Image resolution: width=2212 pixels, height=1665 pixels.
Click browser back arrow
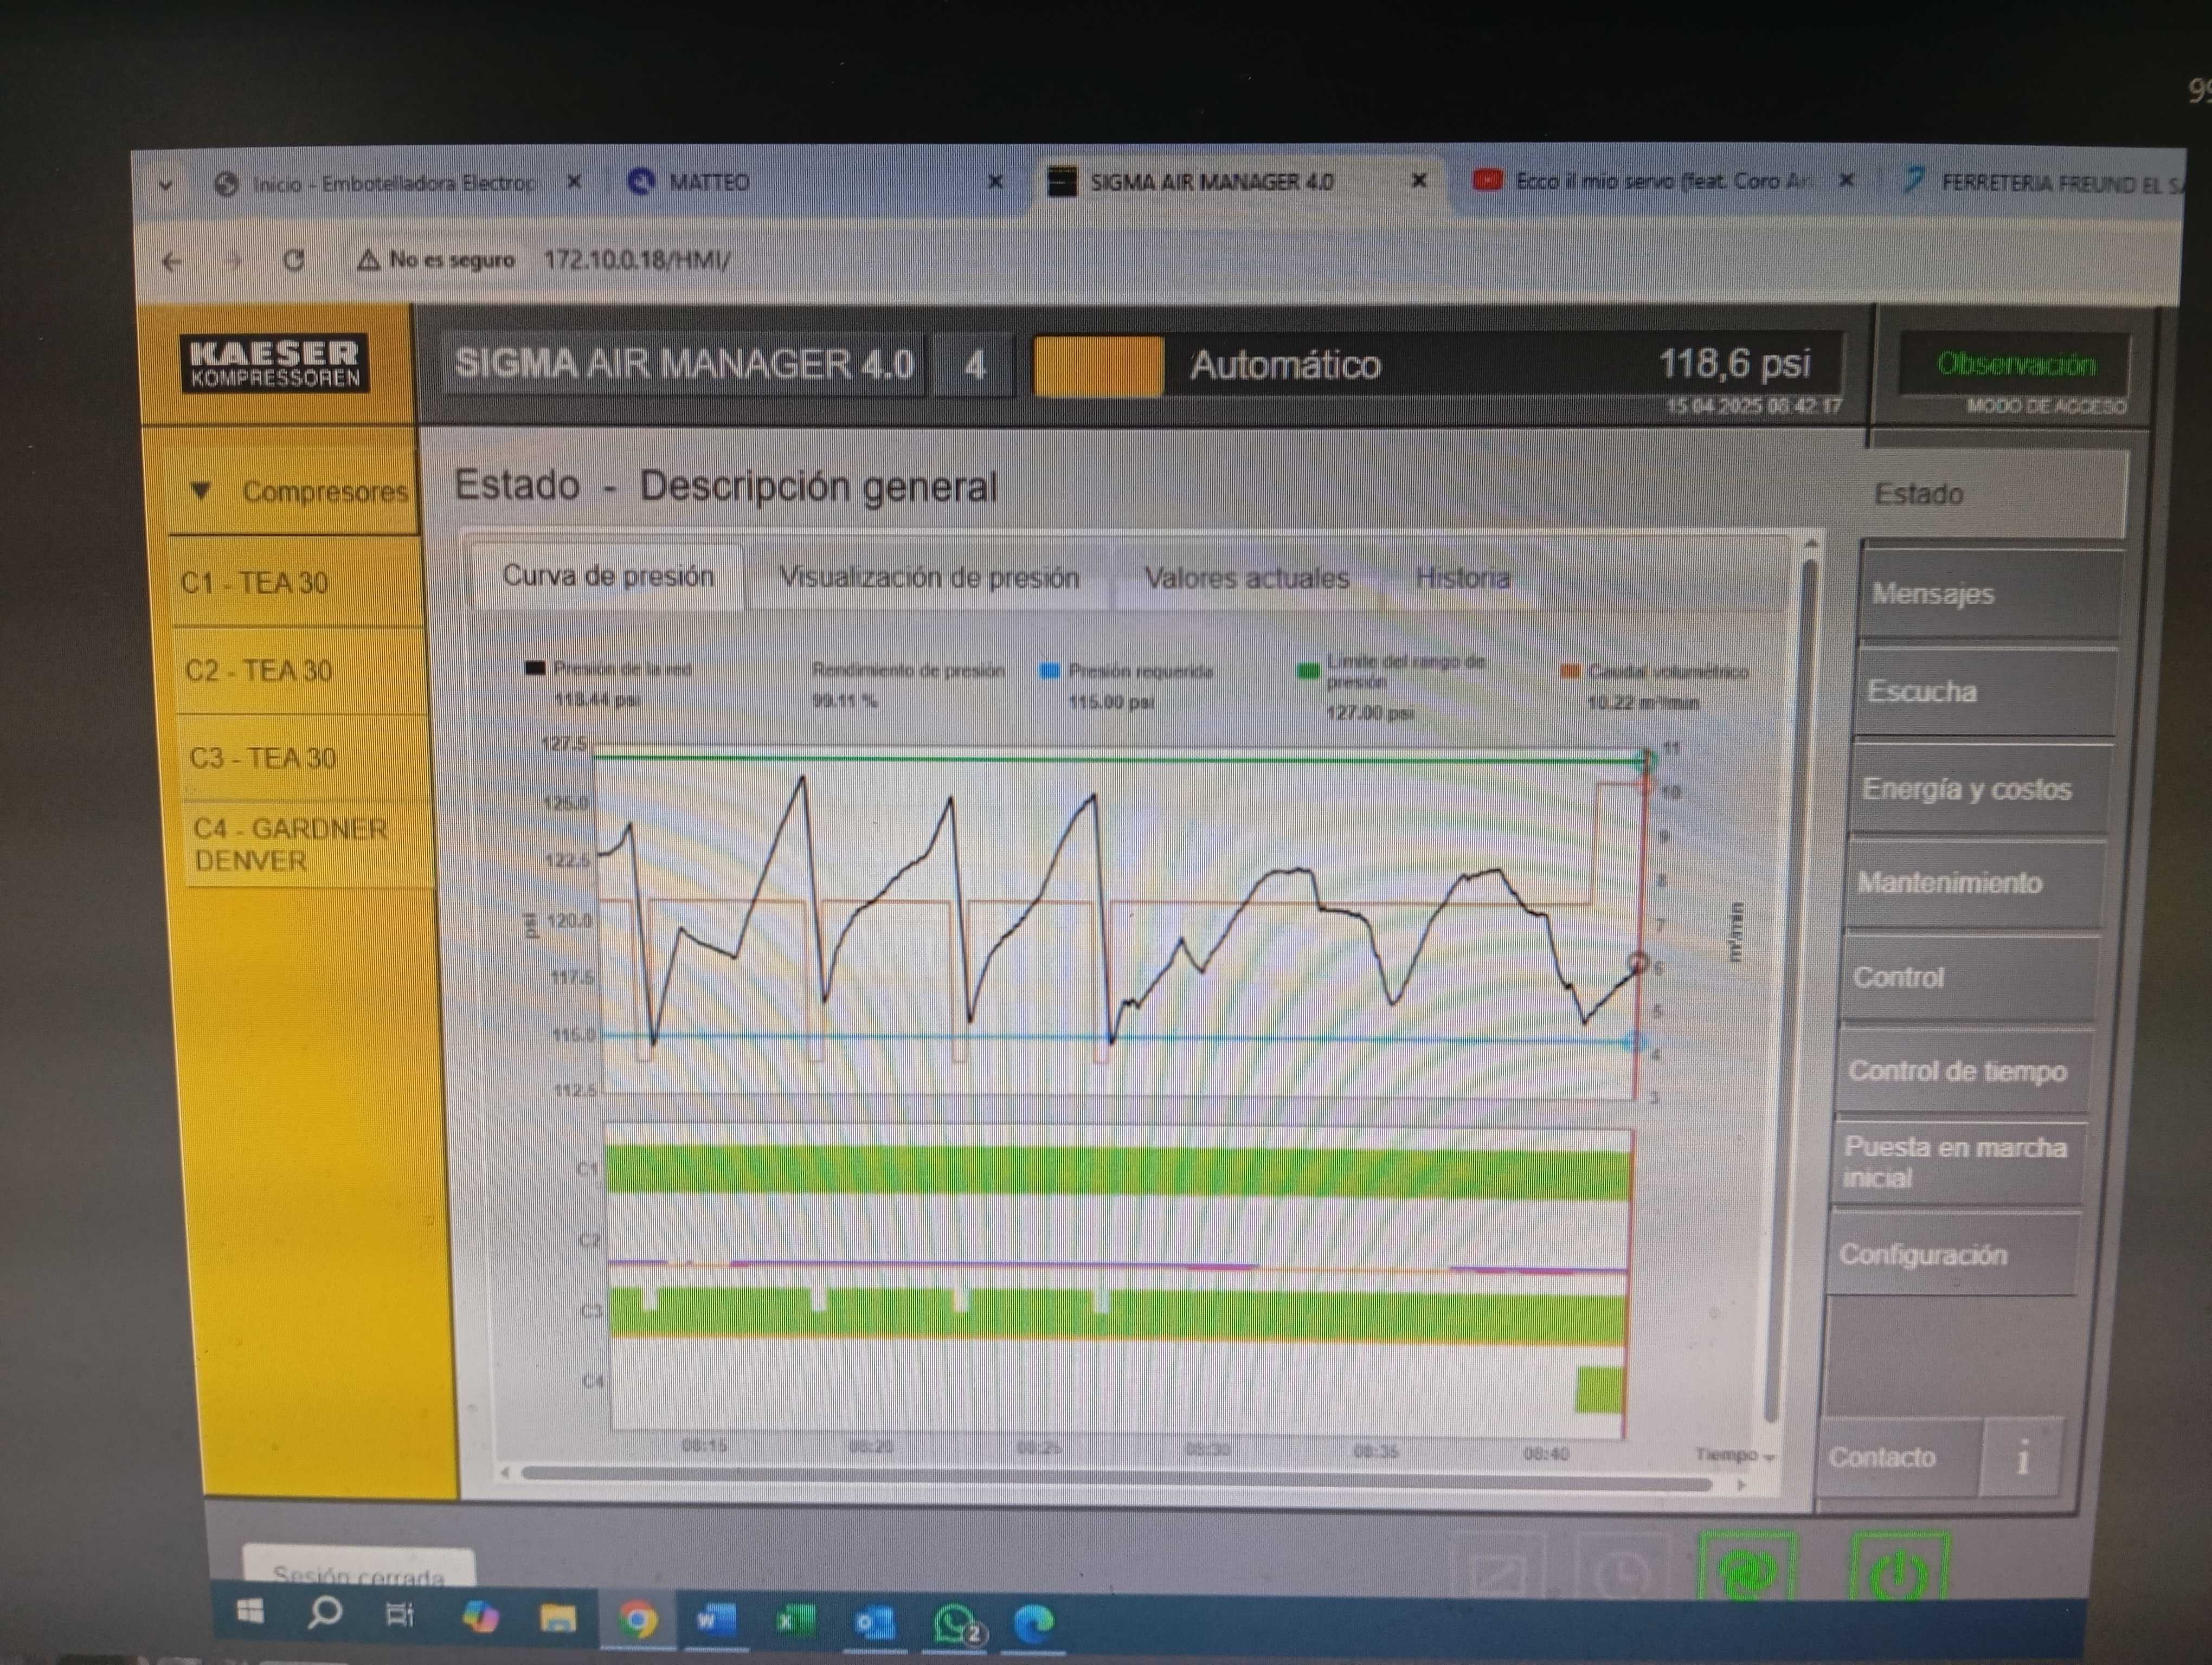tap(172, 262)
